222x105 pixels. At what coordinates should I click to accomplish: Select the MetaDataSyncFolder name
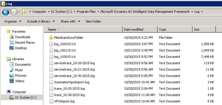point(69,38)
